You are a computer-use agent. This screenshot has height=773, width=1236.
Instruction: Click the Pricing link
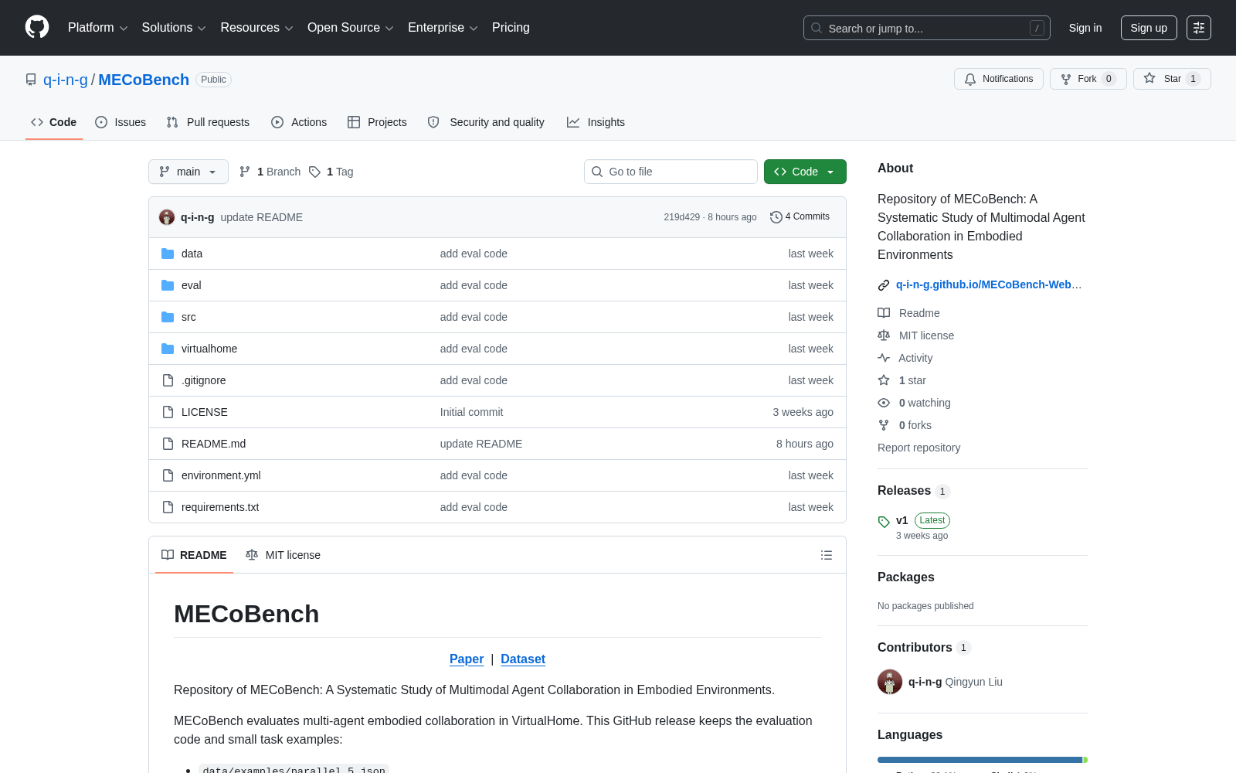pyautogui.click(x=511, y=28)
